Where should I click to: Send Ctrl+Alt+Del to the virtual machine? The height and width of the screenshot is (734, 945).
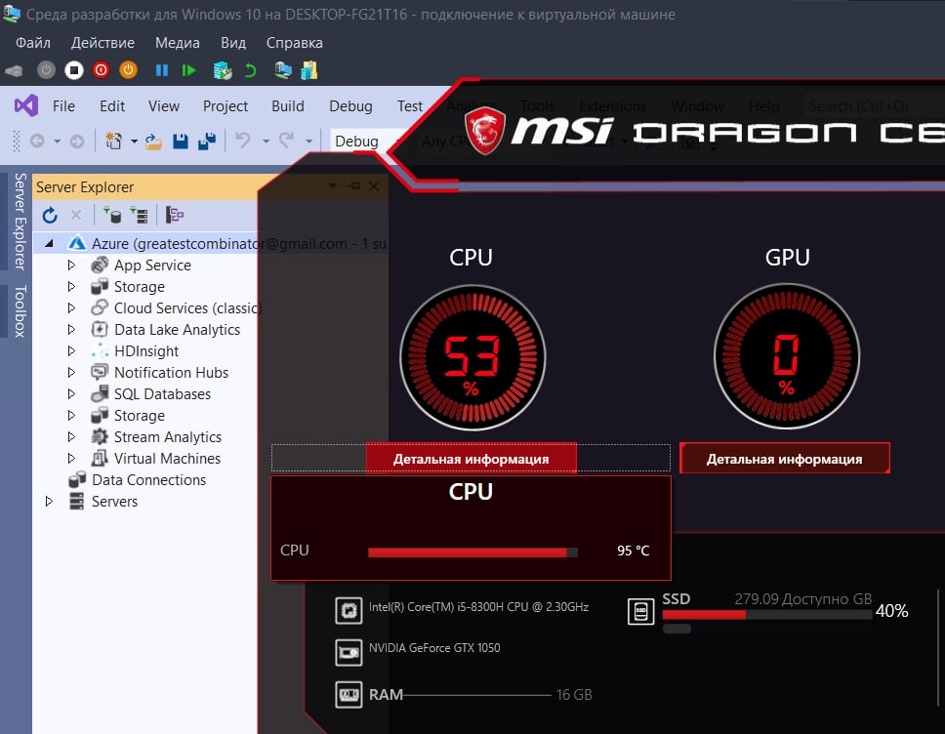pyautogui.click(x=14, y=71)
